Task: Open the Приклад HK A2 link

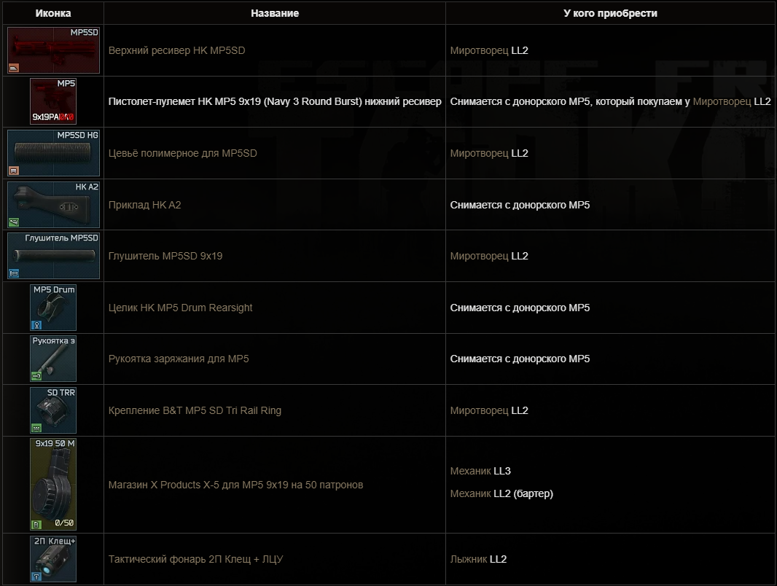Action: pyautogui.click(x=145, y=205)
